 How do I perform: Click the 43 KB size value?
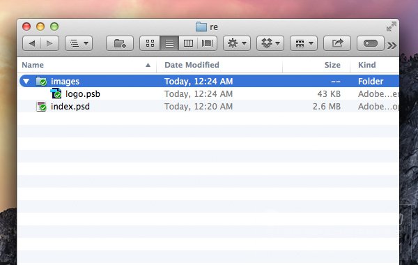[329, 94]
